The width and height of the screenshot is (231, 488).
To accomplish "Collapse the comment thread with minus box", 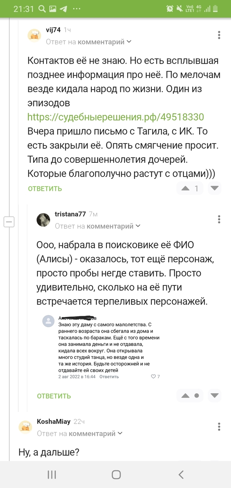I will [x=9, y=222].
